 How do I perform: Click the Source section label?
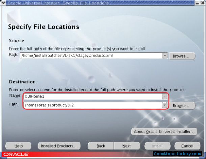coord(17,41)
